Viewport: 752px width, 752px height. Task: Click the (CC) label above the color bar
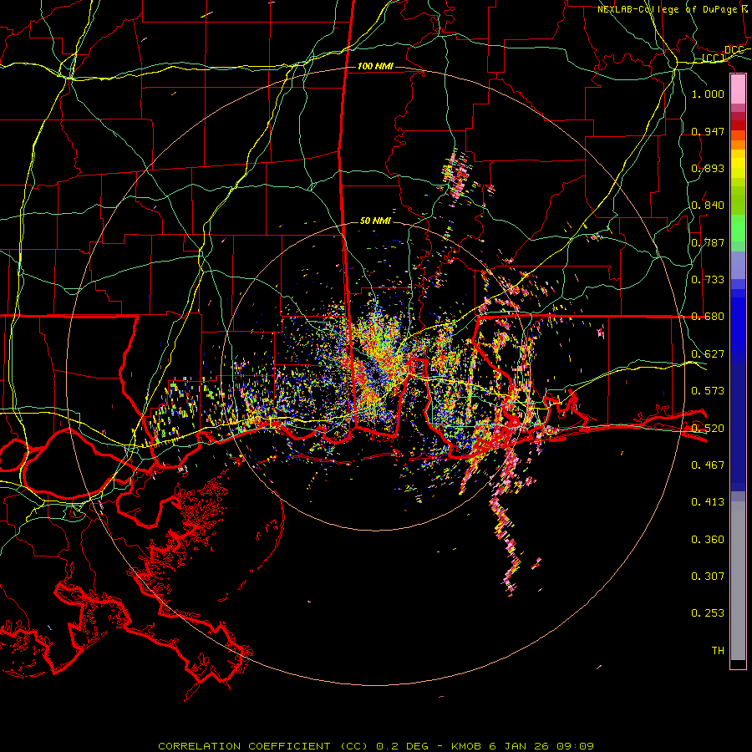714,58
